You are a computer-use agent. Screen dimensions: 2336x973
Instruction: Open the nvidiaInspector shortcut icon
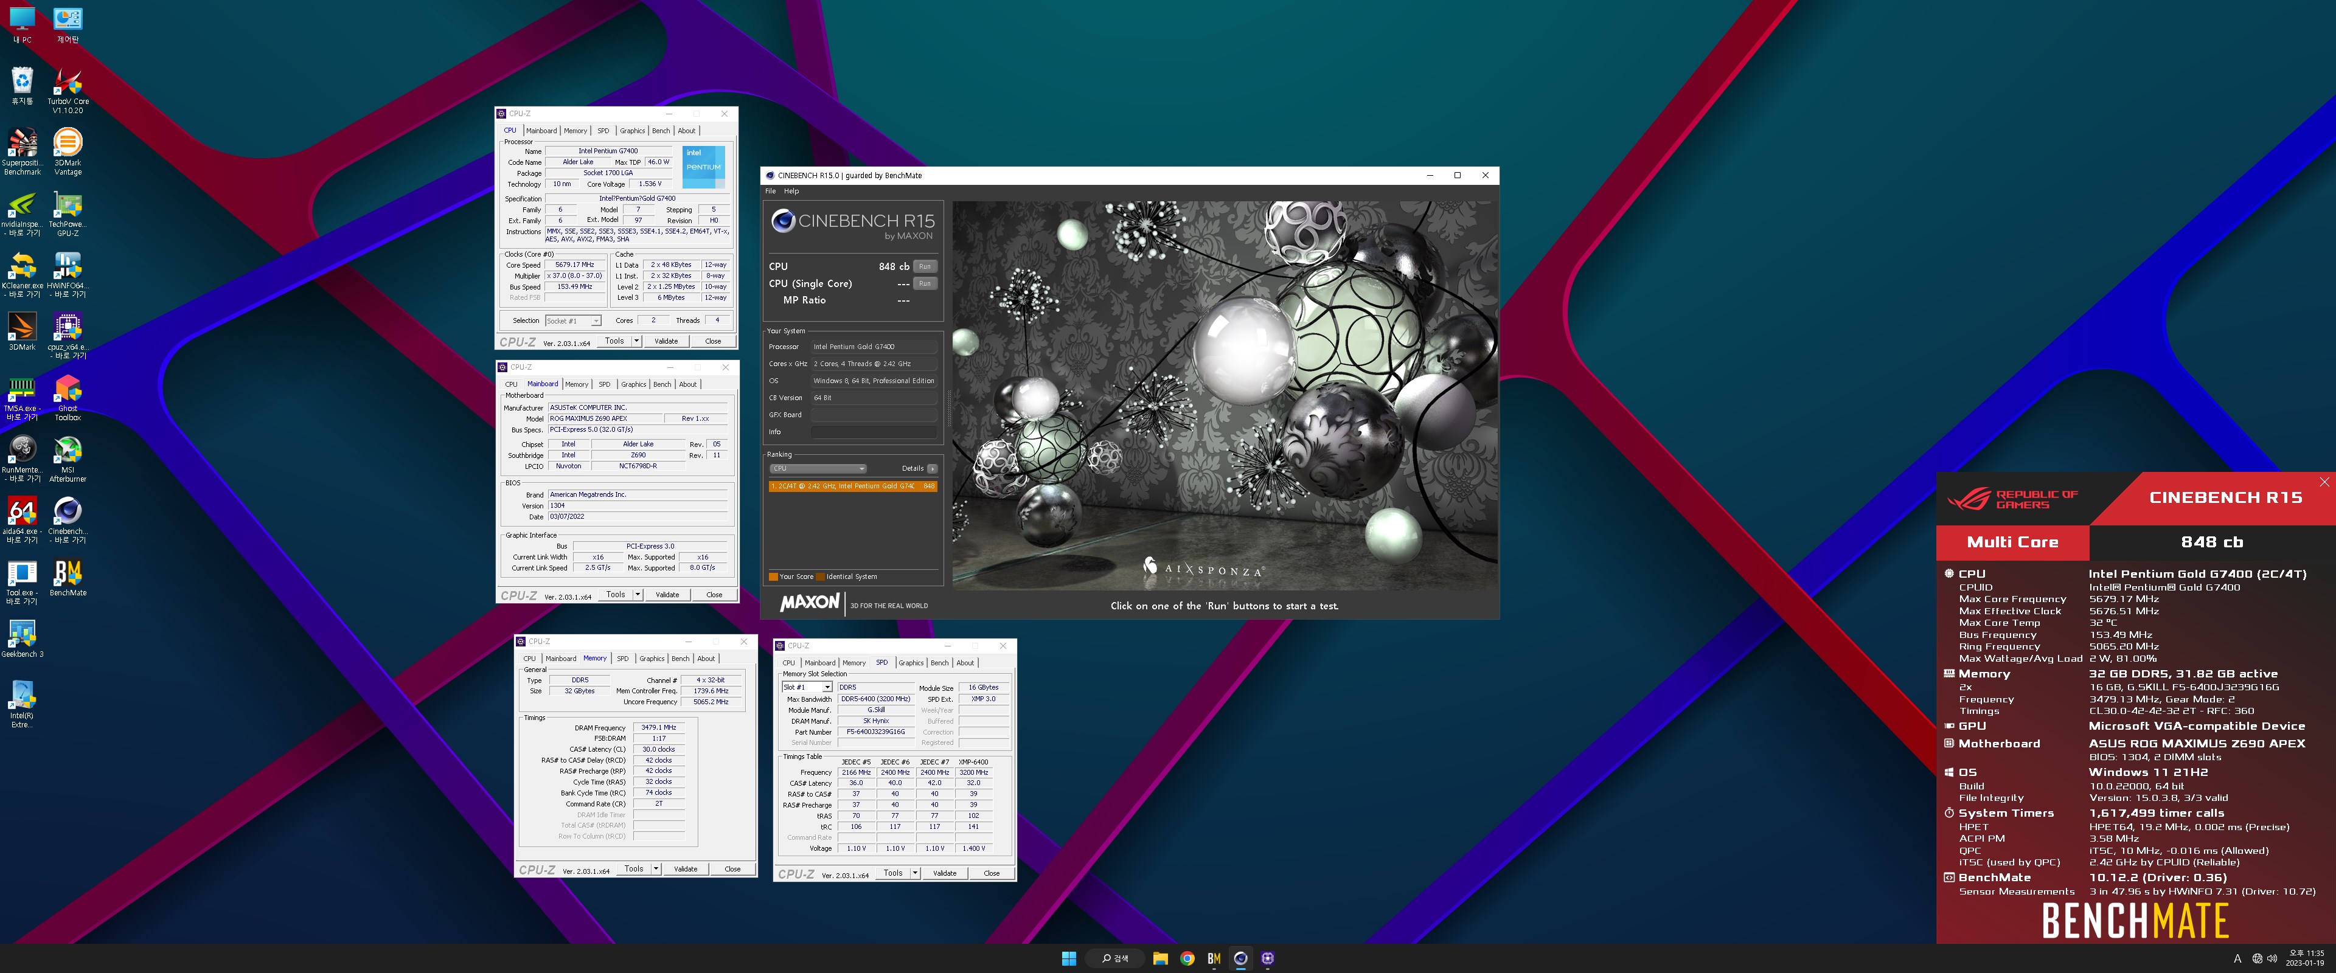point(23,213)
